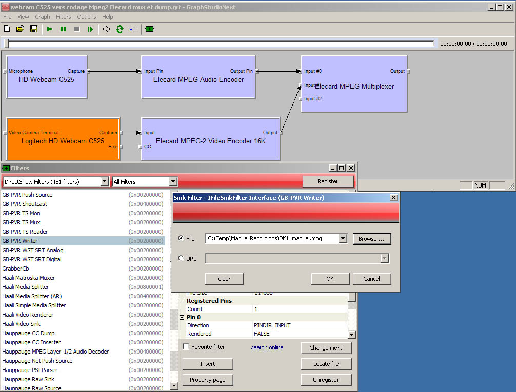Screen dimensions: 516x392
Task: Close the Sink Filter dialog
Action: (x=393, y=198)
